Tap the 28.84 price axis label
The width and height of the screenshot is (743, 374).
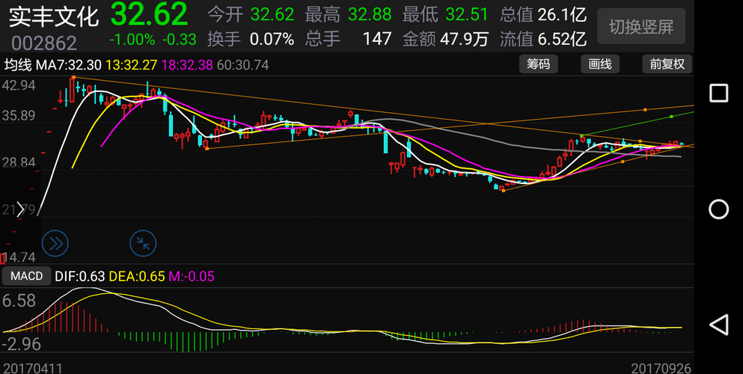(x=19, y=163)
